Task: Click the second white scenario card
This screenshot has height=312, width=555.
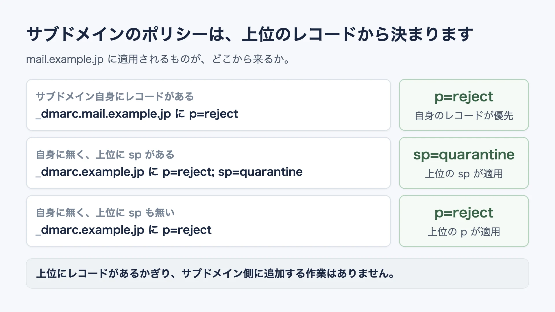Action: 208,163
